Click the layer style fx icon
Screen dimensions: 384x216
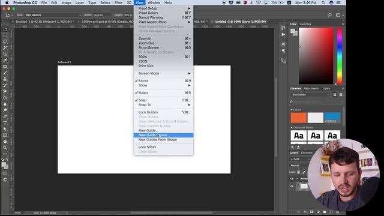pyautogui.click(x=305, y=212)
